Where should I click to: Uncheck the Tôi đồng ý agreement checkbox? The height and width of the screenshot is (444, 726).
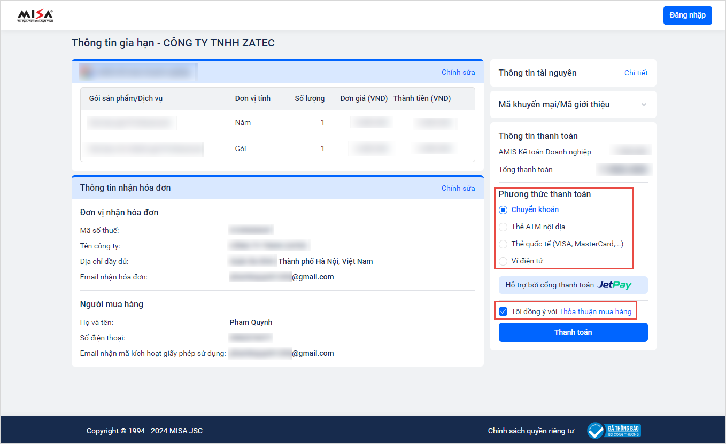503,311
